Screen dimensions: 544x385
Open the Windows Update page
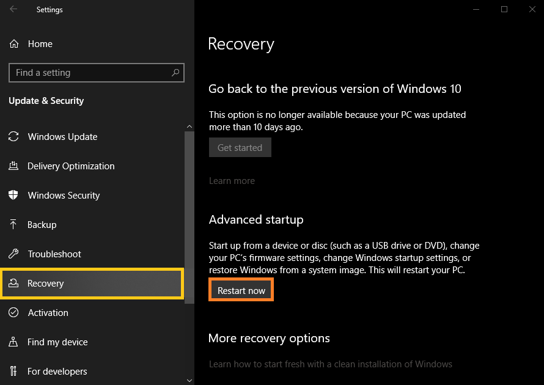pos(62,137)
